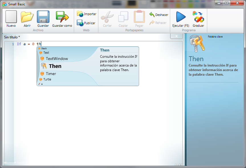Open the Graduar grading tool
Viewport: 246px width, 168px height.
pos(198,18)
